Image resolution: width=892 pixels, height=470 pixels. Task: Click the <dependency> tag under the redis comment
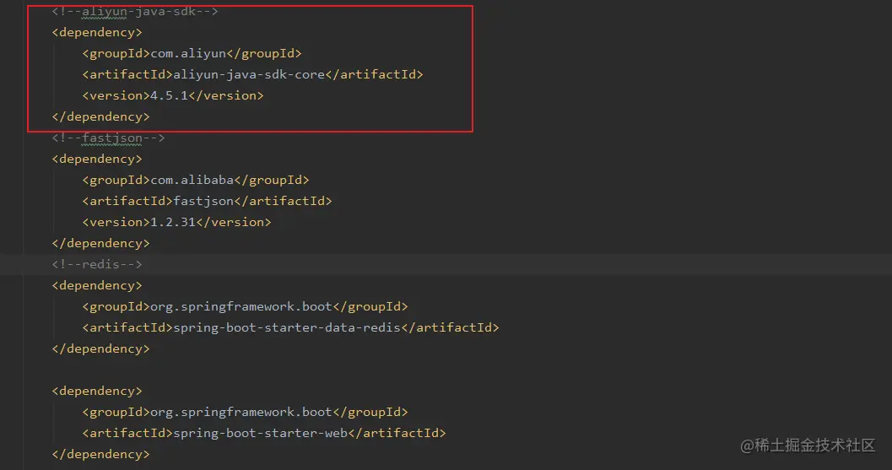tap(97, 286)
